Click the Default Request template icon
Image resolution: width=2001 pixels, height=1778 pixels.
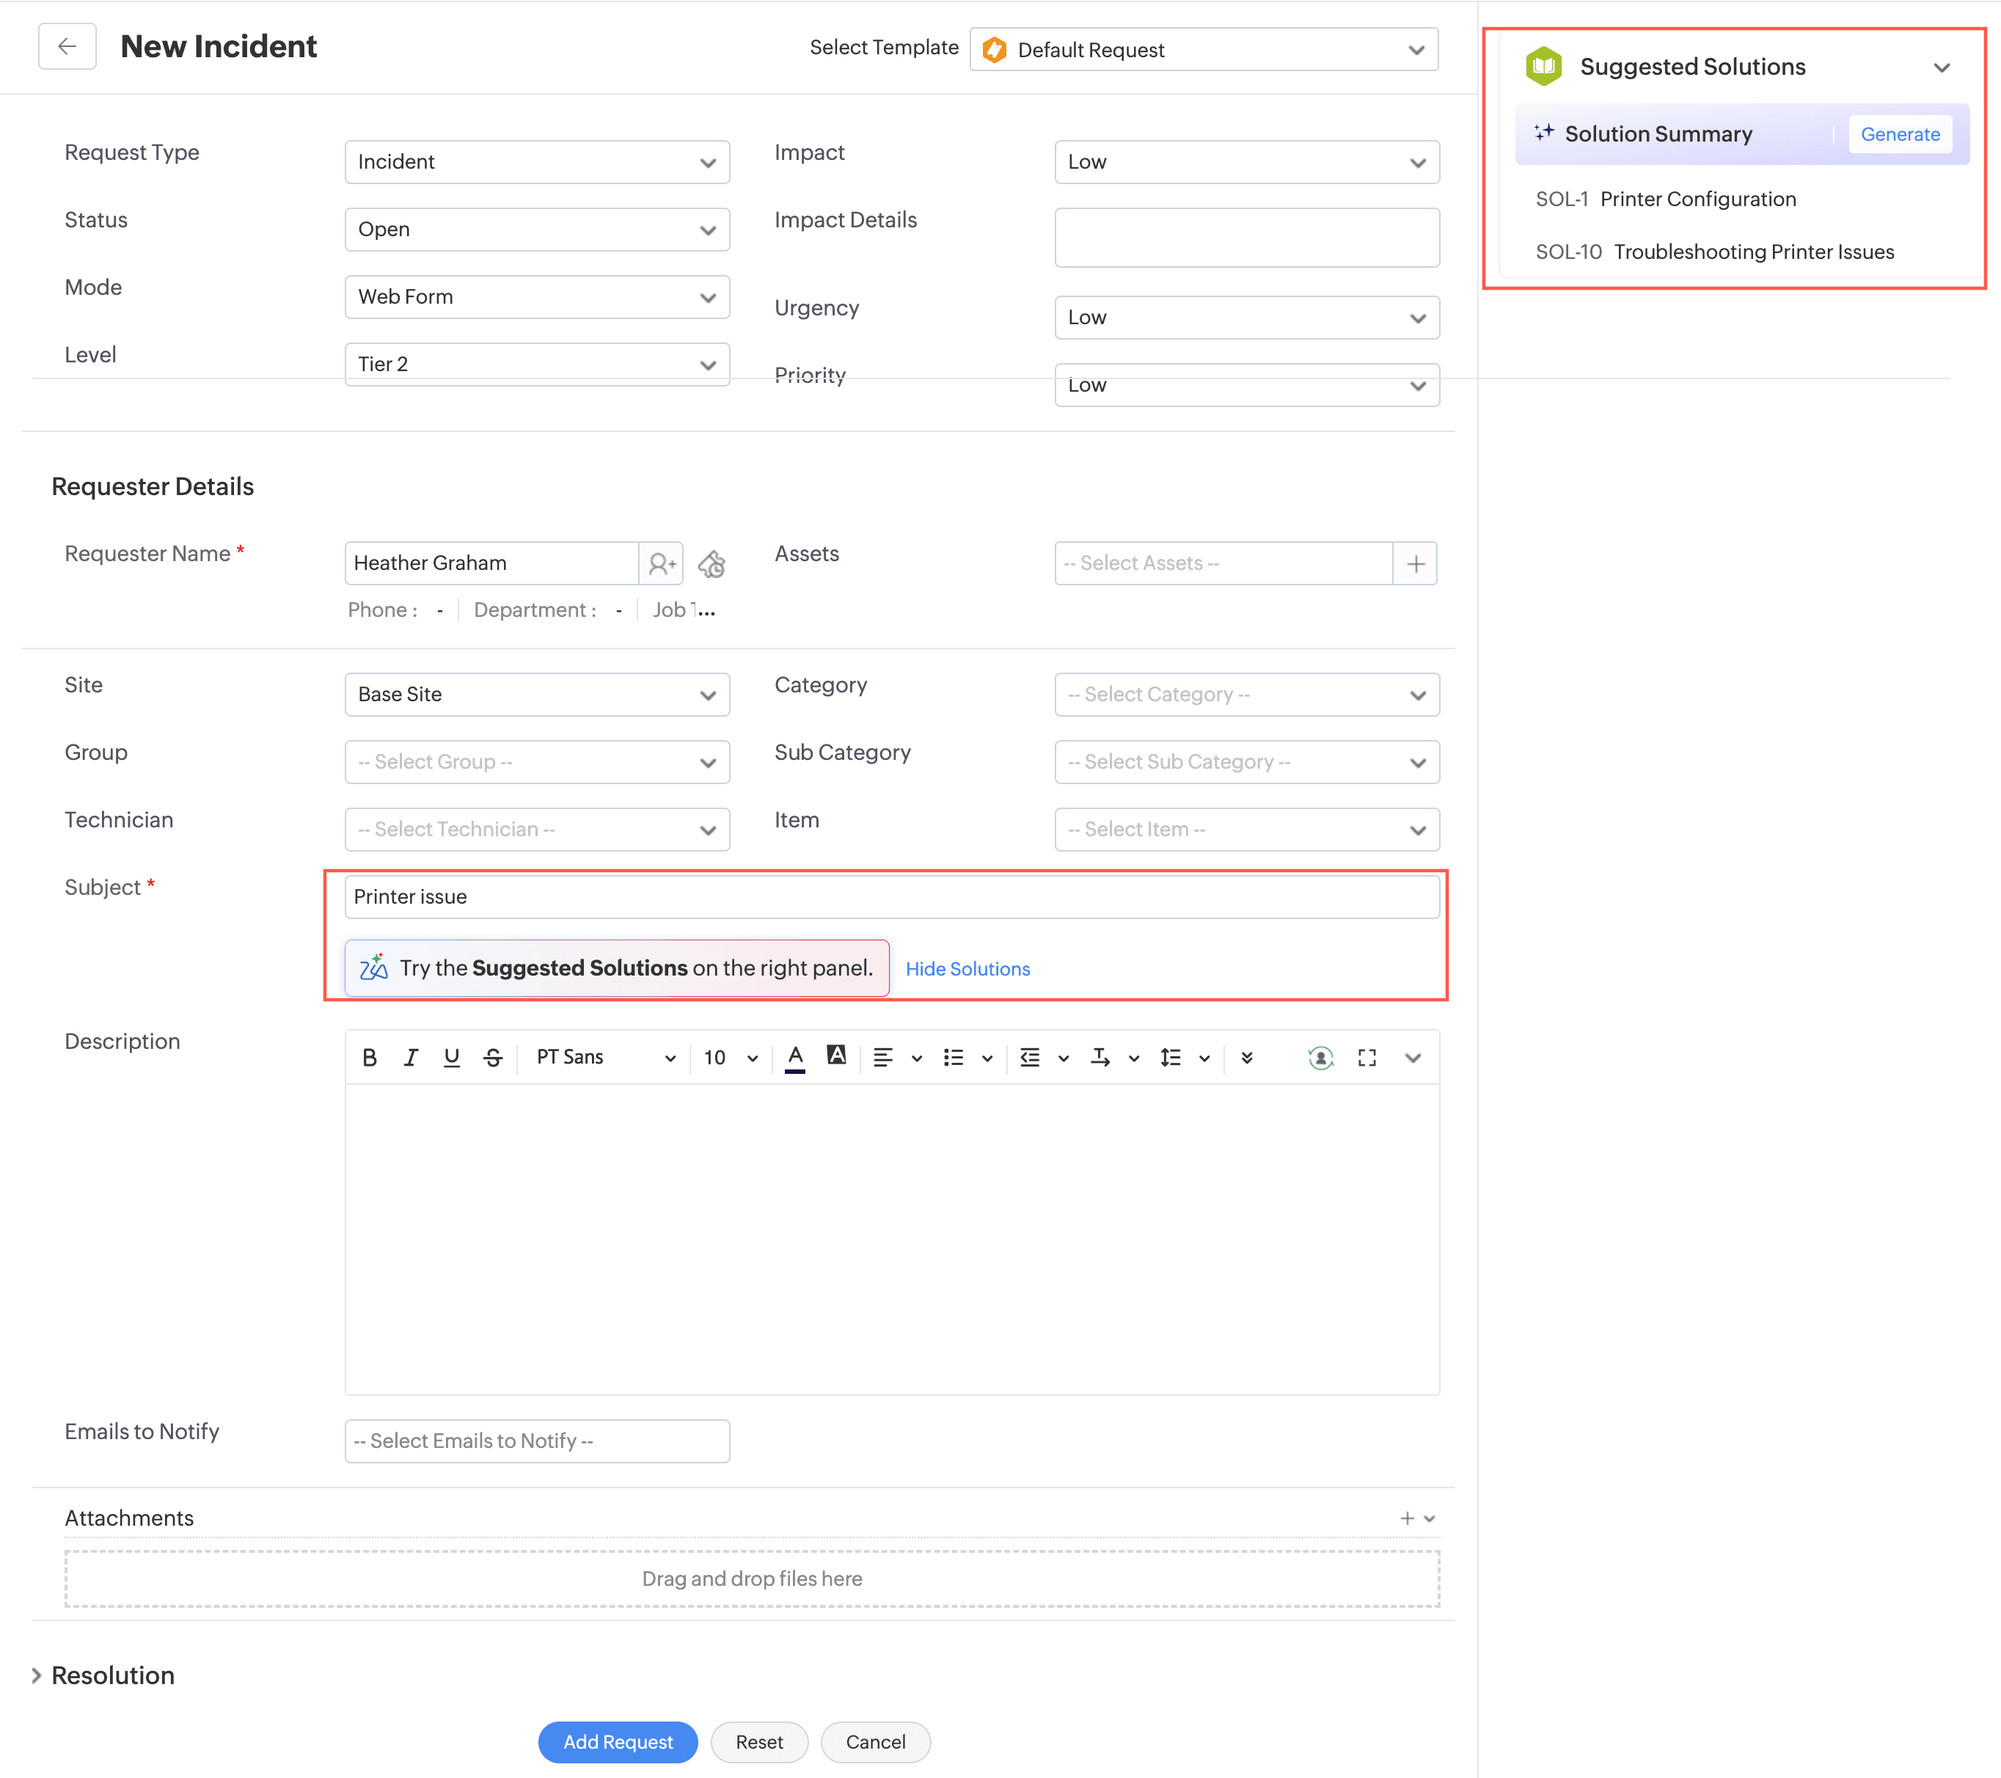point(995,49)
